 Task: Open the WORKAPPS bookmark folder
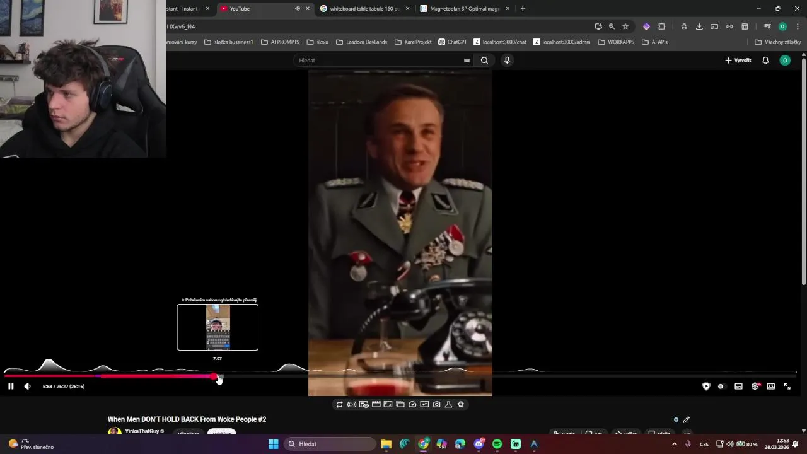pyautogui.click(x=616, y=42)
